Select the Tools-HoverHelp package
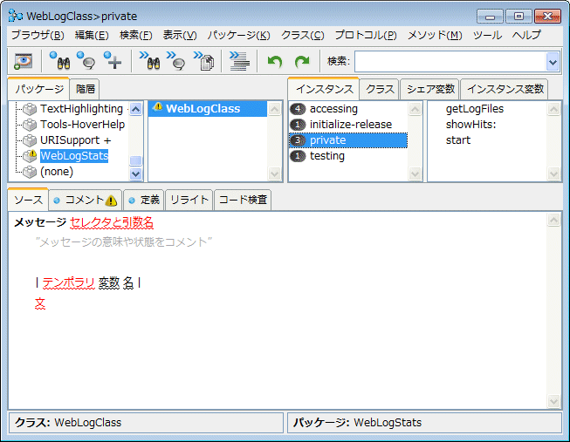Screen dimensions: 570x442 82,125
